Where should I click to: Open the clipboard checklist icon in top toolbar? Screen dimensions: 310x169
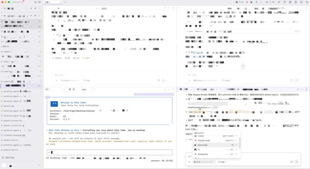[x=296, y=2]
